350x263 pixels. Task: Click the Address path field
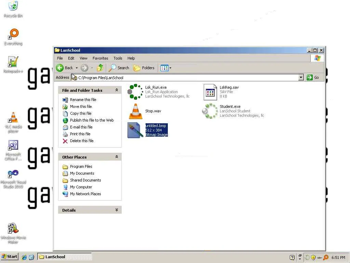point(188,78)
